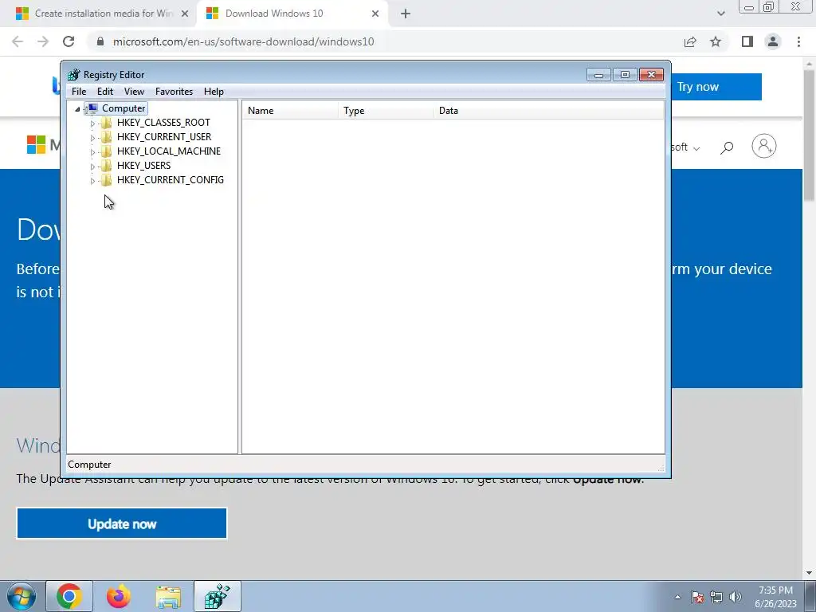Viewport: 816px width, 612px height.
Task: Share this page from Chrome toolbar
Action: (690, 41)
